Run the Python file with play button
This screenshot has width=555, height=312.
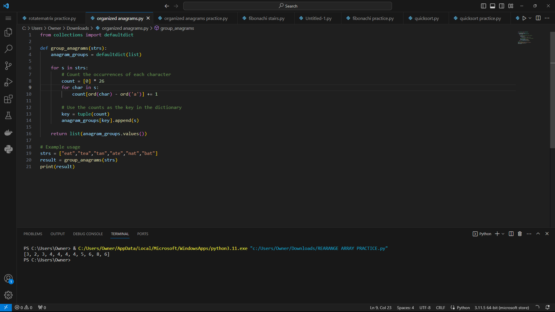[x=524, y=18]
